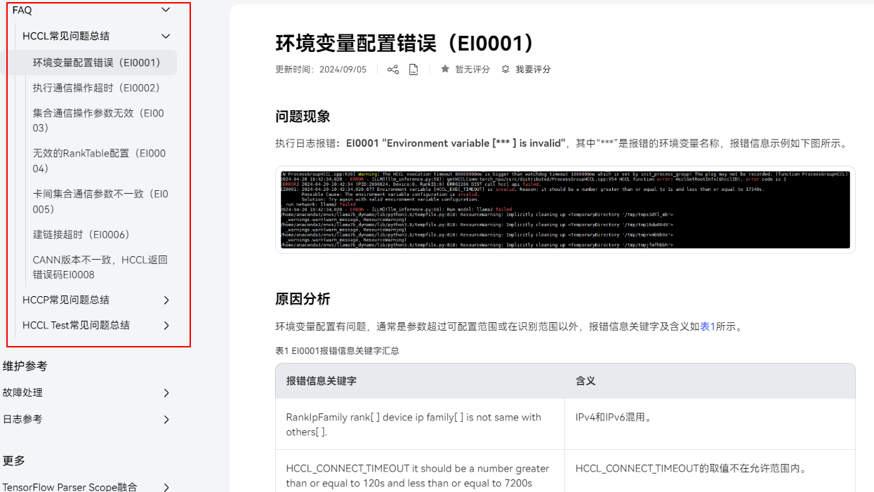This screenshot has height=492, width=874.
Task: Collapse the FAQ section chevron
Action: tap(166, 10)
